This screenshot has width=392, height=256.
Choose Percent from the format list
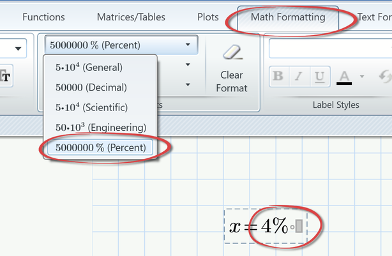point(100,147)
